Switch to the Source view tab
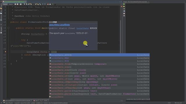 5,4
